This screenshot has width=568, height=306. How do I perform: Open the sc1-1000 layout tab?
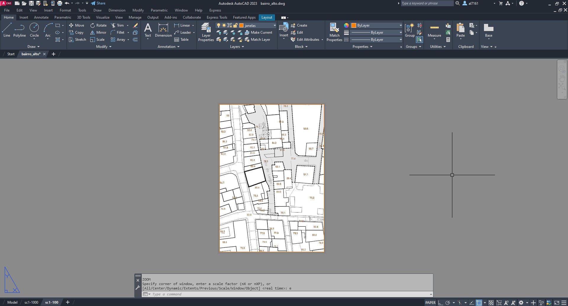click(31, 302)
